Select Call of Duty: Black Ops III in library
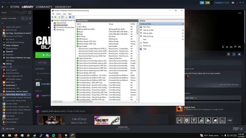 point(15,95)
